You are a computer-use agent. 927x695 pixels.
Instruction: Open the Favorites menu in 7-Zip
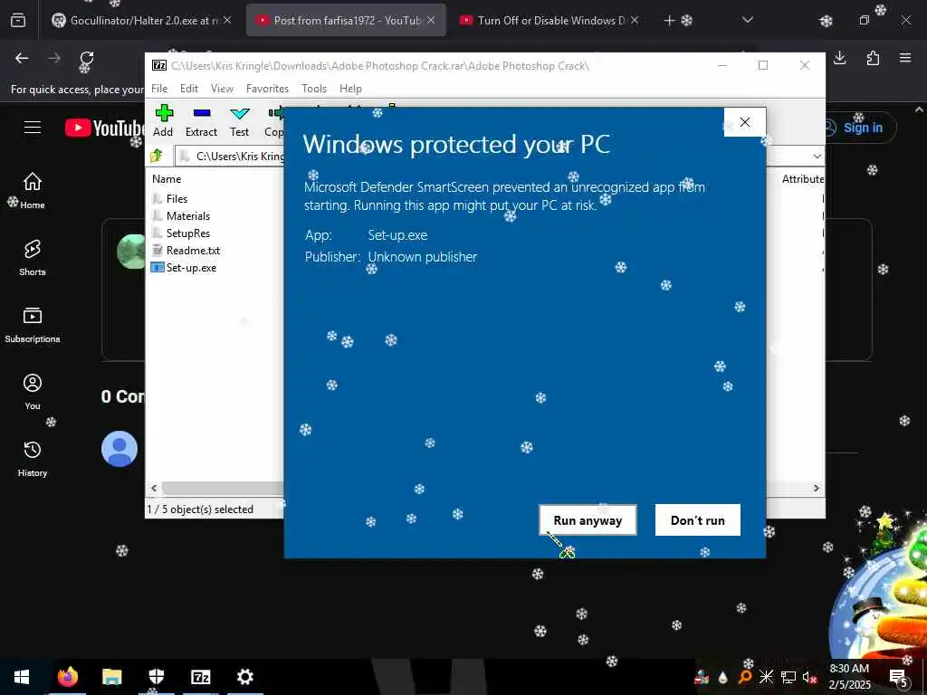(267, 88)
